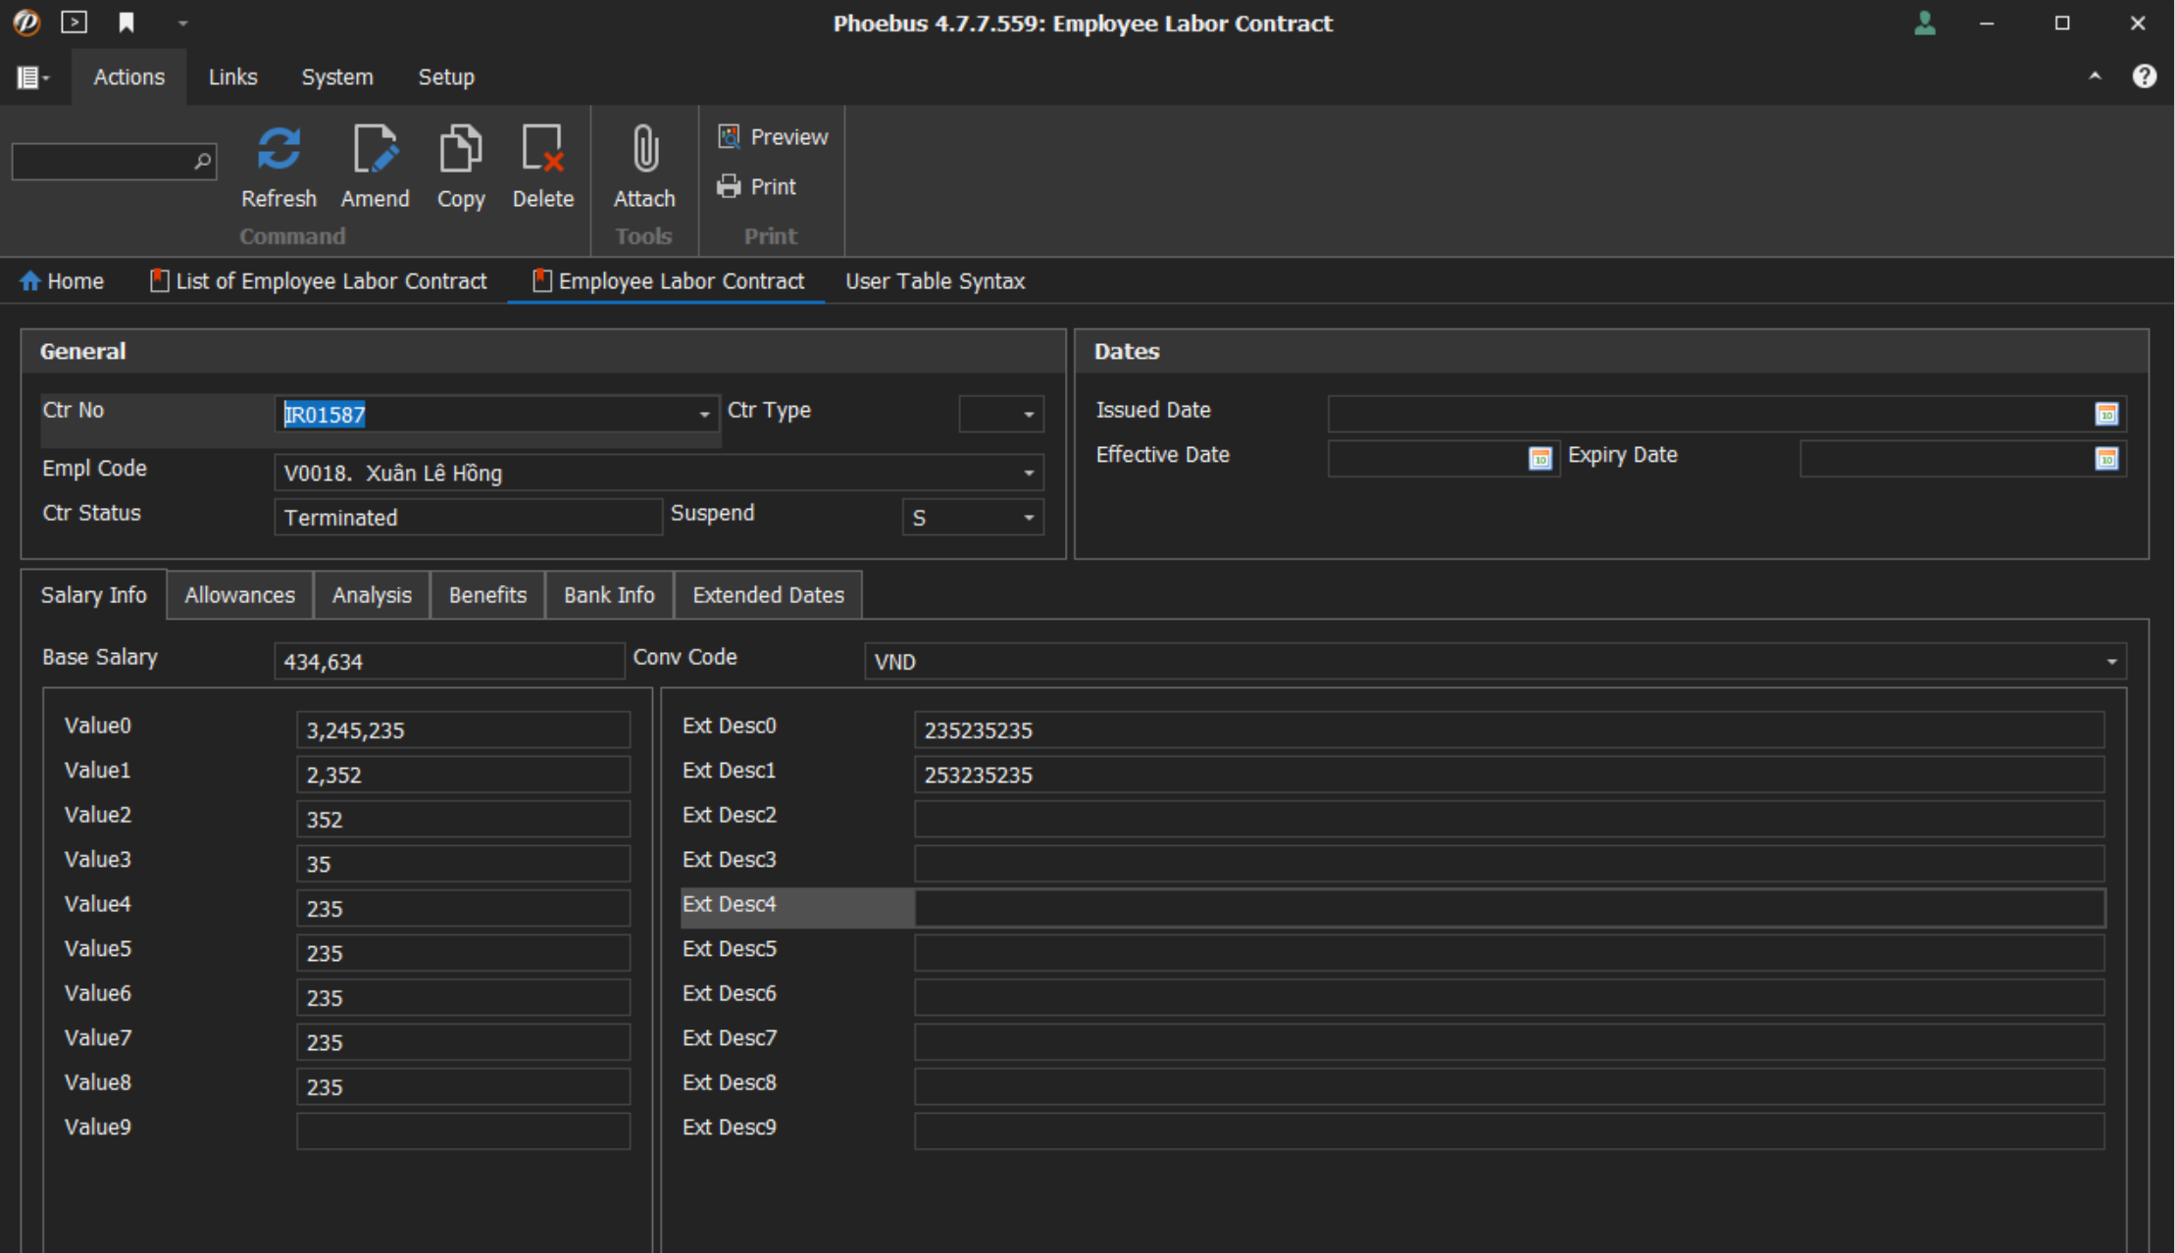2176x1253 pixels.
Task: Click the search magnifier icon
Action: click(x=202, y=161)
